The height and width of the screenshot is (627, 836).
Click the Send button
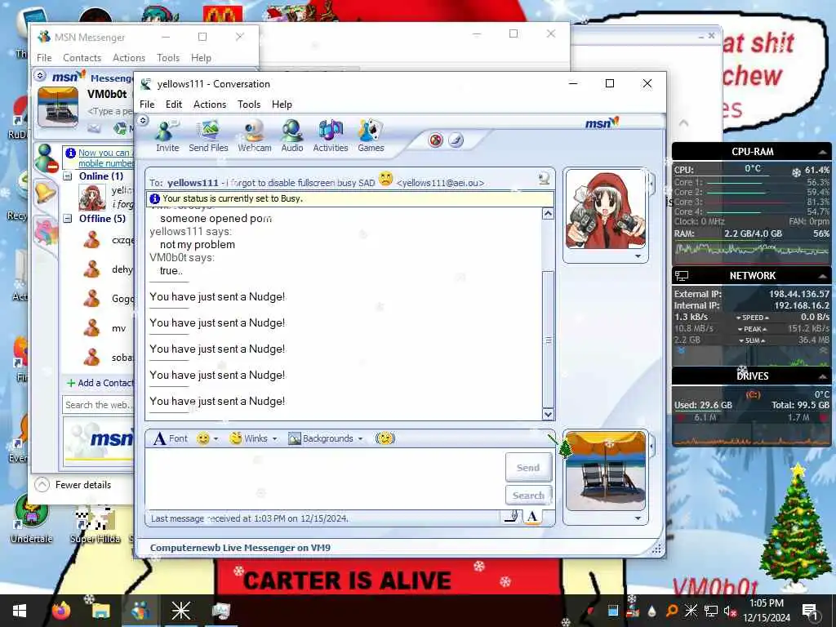click(528, 467)
